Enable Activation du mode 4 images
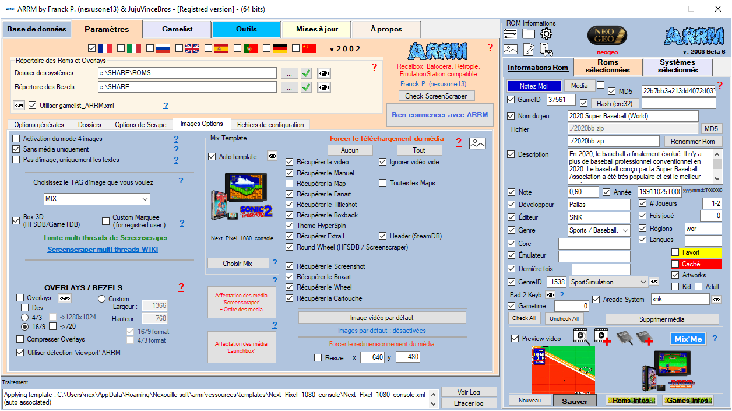Screen dimensions: 732x411 tap(16, 139)
